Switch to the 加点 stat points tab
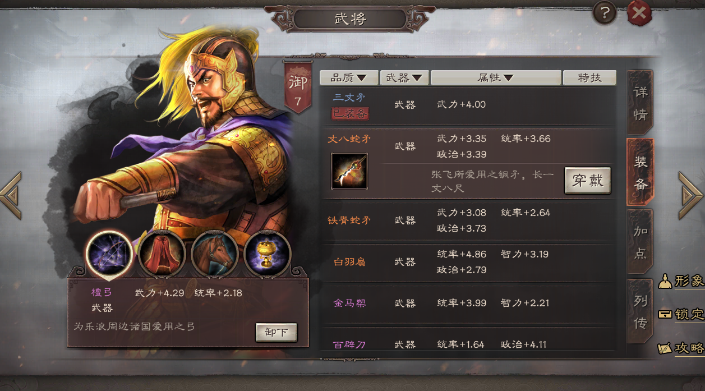This screenshot has height=391, width=705. (x=640, y=242)
